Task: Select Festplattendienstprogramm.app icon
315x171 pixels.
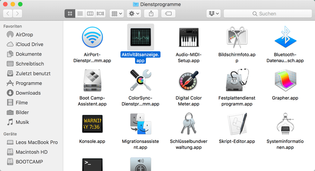Action: (237, 80)
